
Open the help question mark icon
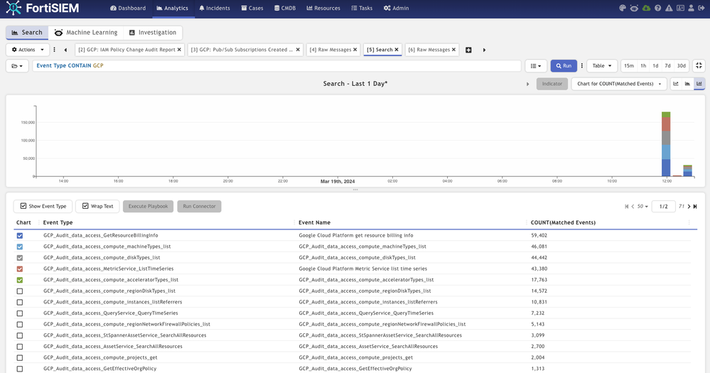click(657, 9)
